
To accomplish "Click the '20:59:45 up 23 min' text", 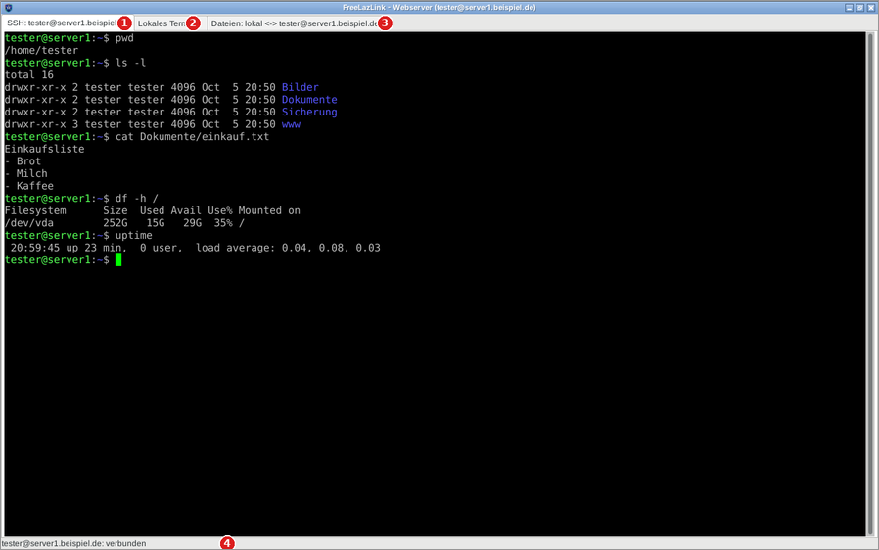I will click(x=69, y=248).
